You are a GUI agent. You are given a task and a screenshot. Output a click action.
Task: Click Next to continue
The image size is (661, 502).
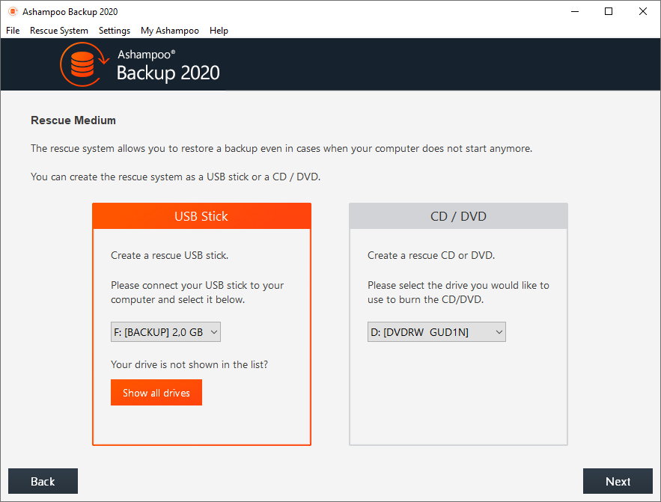[x=618, y=481]
